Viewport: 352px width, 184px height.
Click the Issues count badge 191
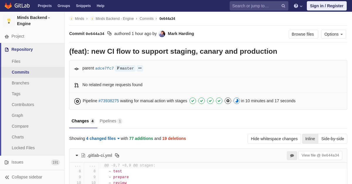click(x=55, y=162)
